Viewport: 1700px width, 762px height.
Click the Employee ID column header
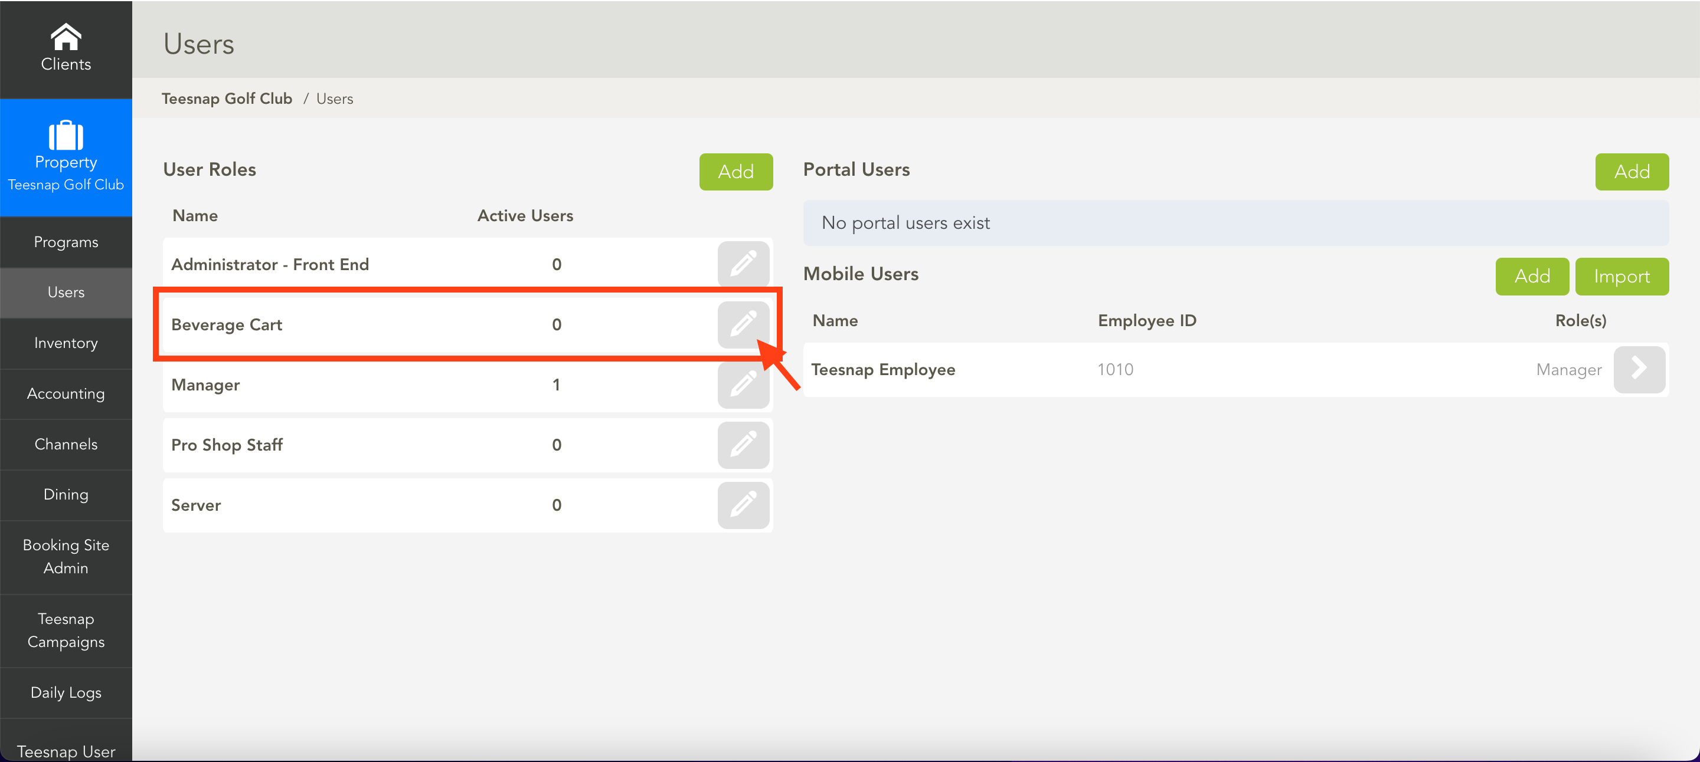coord(1147,320)
